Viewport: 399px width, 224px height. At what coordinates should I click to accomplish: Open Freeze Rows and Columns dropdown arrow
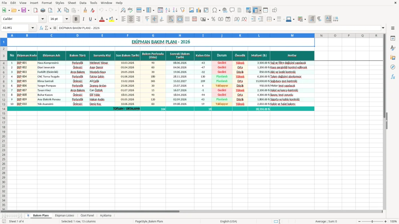coord(260,10)
